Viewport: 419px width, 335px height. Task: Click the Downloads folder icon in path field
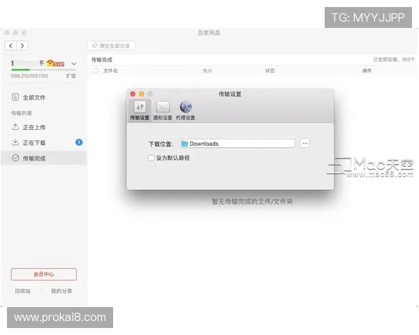pyautogui.click(x=184, y=144)
